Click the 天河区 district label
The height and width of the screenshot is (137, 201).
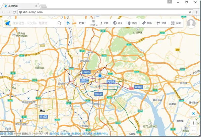coord(111,82)
